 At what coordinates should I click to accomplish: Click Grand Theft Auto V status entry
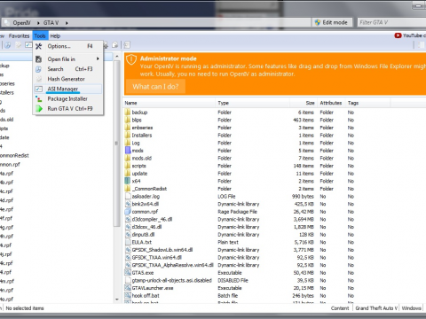(x=376, y=308)
